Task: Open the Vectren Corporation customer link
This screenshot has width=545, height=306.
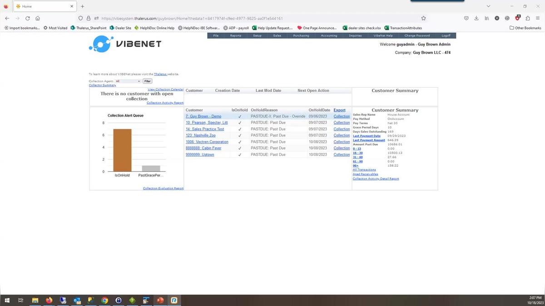Action: tap(207, 142)
